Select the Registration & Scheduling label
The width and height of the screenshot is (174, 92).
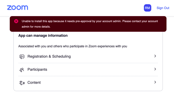[49, 56]
